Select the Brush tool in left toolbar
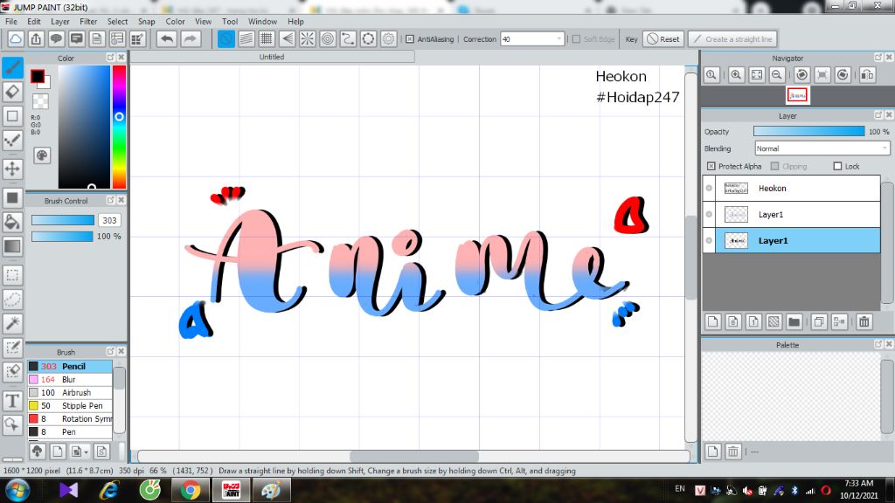895x503 pixels. (x=12, y=67)
